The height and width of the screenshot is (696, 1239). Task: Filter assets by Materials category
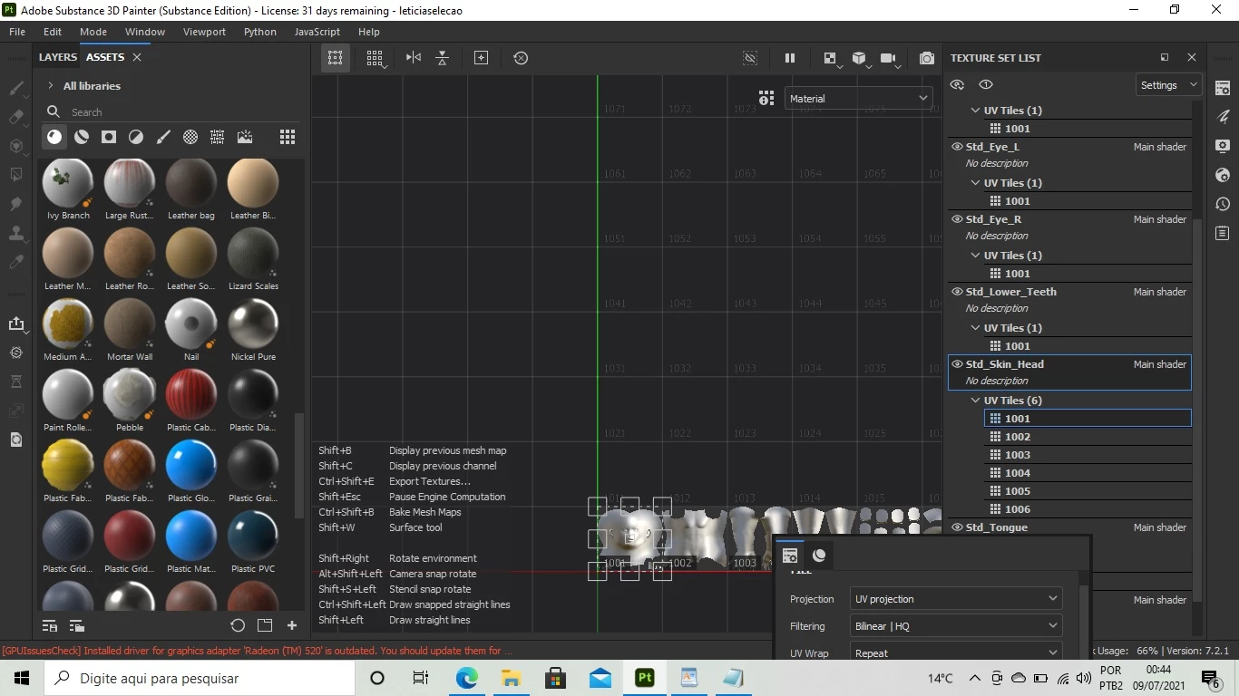tap(54, 137)
